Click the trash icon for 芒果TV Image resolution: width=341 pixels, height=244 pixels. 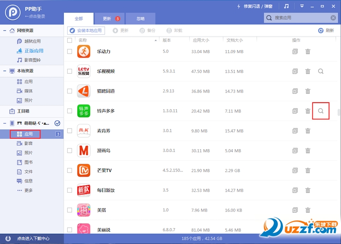click(308, 170)
